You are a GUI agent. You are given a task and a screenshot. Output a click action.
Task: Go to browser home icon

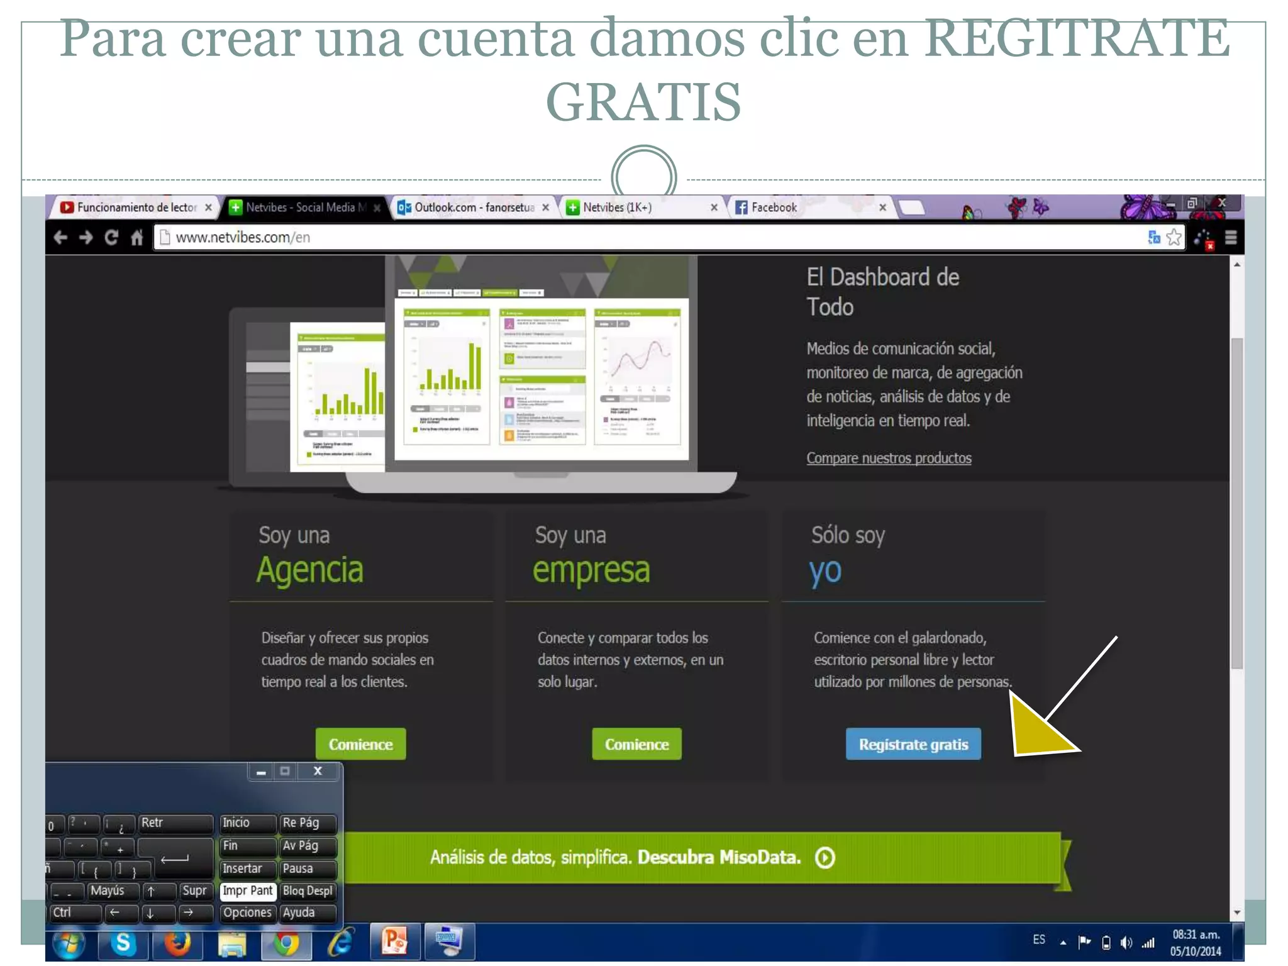(136, 237)
